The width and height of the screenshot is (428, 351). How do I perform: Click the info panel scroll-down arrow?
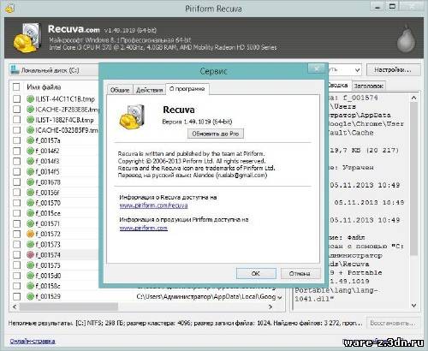click(x=414, y=306)
